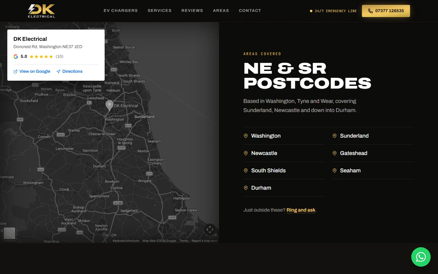Click the NE & SR POSTCODES heading
The height and width of the screenshot is (274, 438).
(308, 76)
